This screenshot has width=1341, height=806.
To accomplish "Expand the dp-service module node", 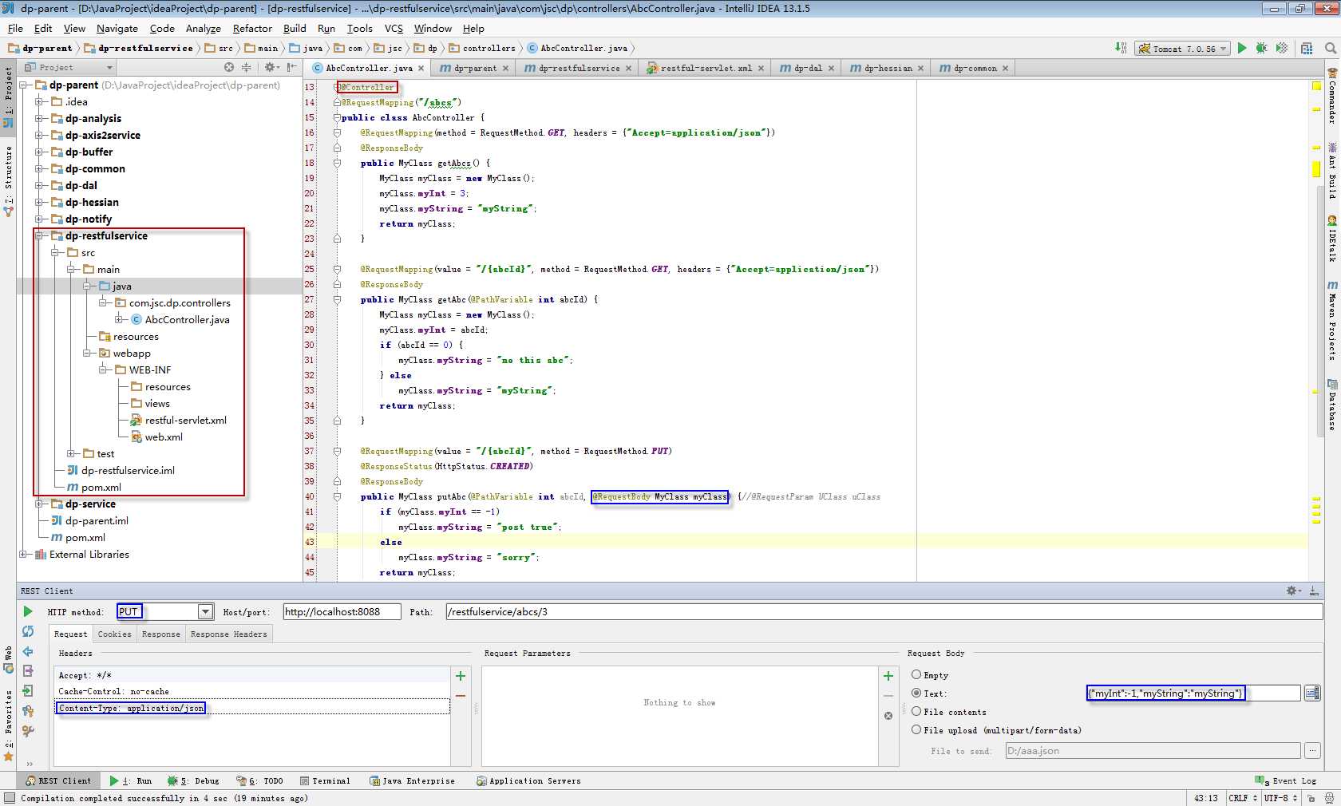I will click(x=39, y=504).
